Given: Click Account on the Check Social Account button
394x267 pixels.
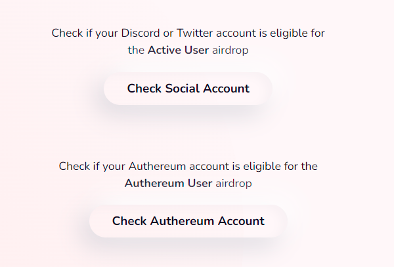Looking at the screenshot, I should [x=227, y=89].
